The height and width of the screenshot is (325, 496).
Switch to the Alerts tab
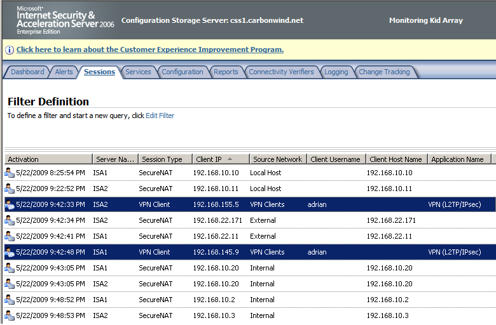64,72
